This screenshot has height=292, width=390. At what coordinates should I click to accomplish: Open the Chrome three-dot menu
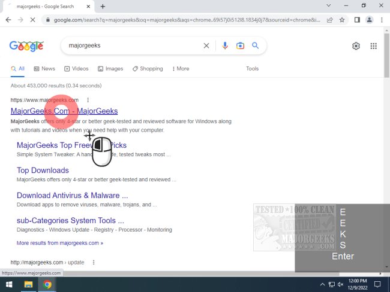click(382, 20)
